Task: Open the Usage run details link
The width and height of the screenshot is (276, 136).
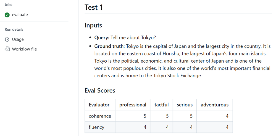Action: (18, 39)
